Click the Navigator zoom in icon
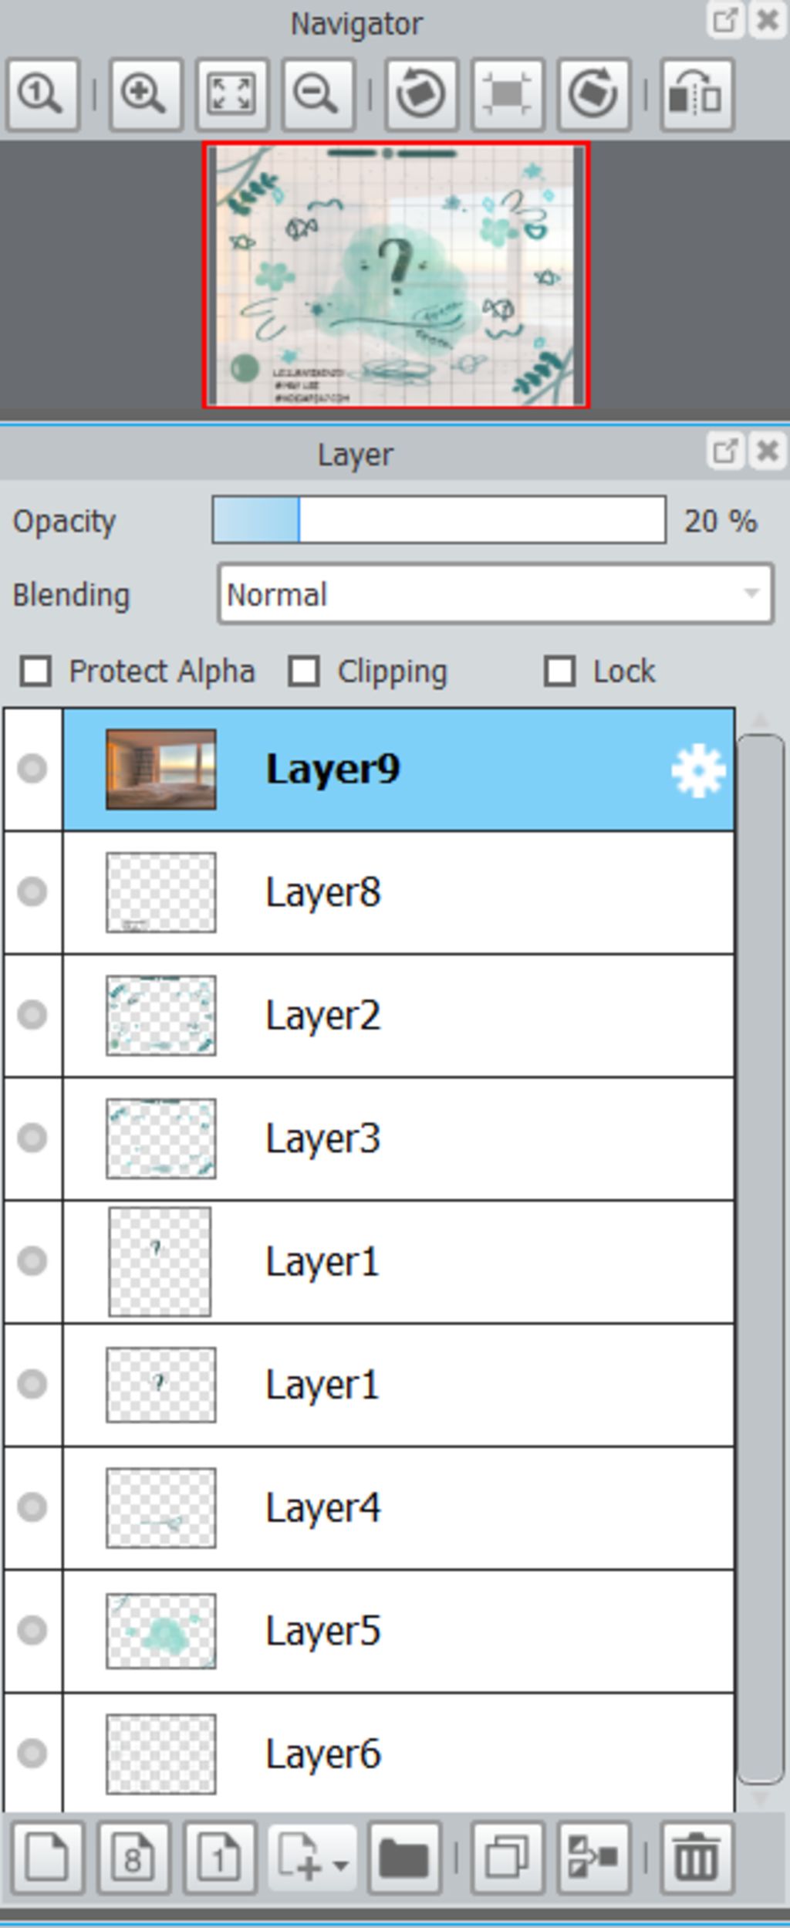 (146, 94)
